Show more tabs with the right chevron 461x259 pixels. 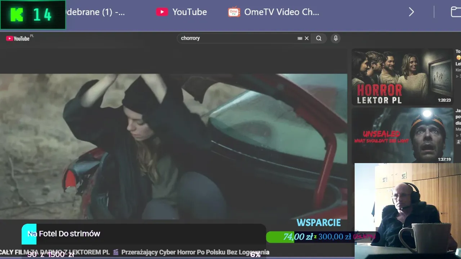pos(411,12)
